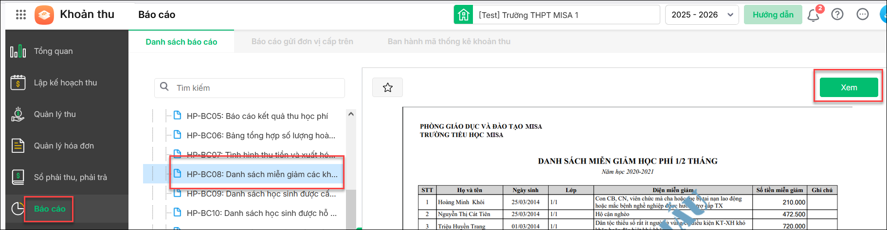Click the Tìm kiếm search field

click(x=250, y=88)
